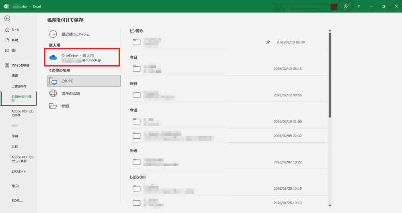Select エクスポート from the sidebar

click(x=19, y=172)
